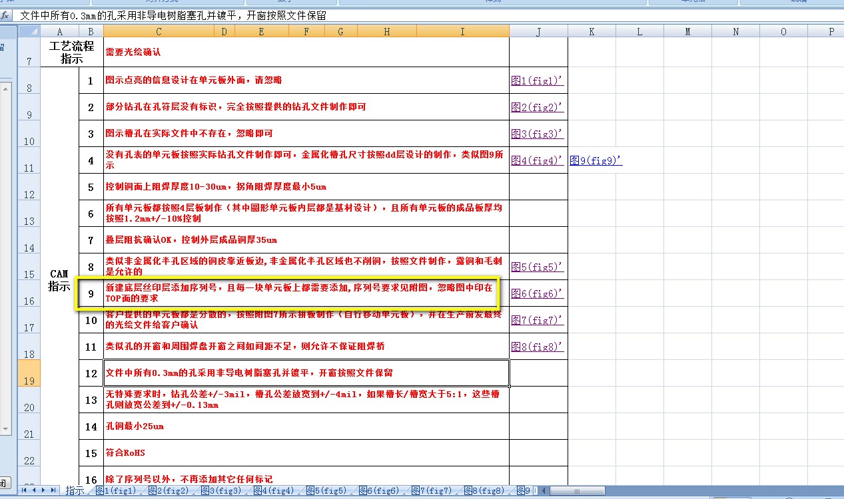This screenshot has width=844, height=499.
Task: Open the 图4(fig4)' hyperlink in column J
Action: [x=538, y=160]
